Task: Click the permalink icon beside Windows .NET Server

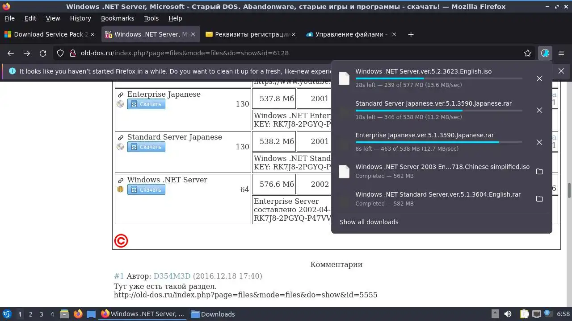Action: coord(121,180)
